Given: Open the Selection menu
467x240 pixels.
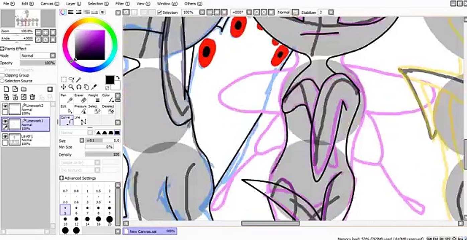Looking at the screenshot, I should coord(98,4).
